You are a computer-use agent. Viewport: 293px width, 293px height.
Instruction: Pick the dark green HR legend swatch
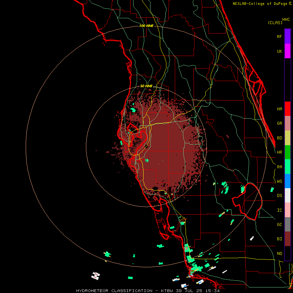click(287, 152)
